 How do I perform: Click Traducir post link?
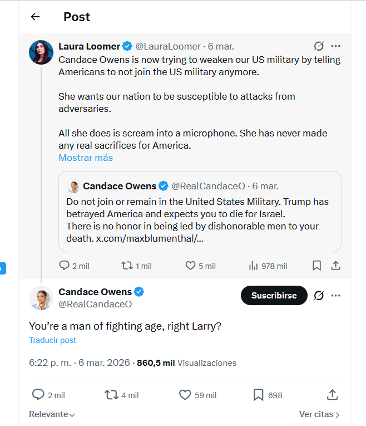pos(52,340)
